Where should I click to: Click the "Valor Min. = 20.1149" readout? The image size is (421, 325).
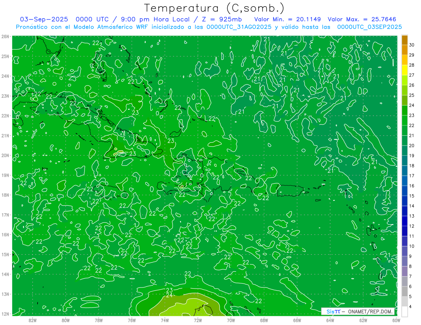pyautogui.click(x=287, y=19)
